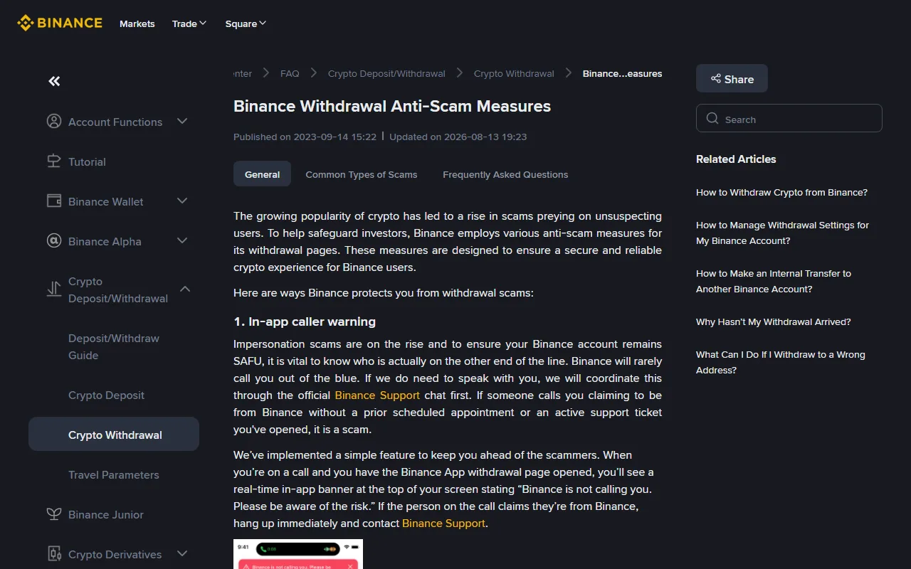This screenshot has height=569, width=911.
Task: Switch to Common Types of Scams tab
Action: [362, 174]
